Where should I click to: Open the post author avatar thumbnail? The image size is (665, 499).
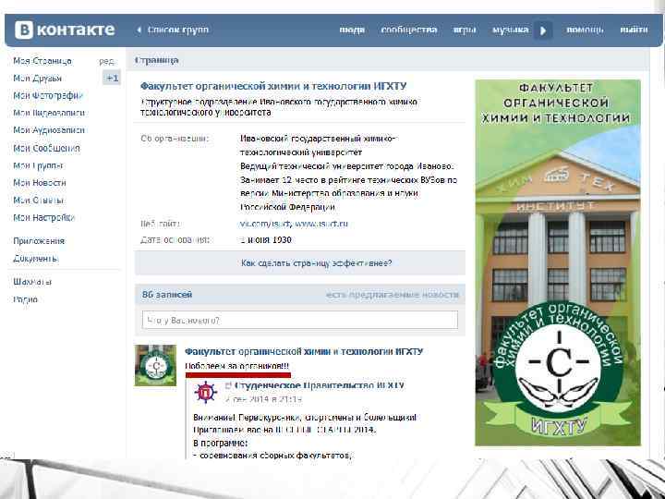click(x=155, y=365)
